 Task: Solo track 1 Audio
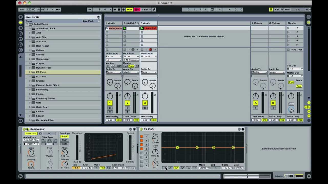(x=110, y=108)
